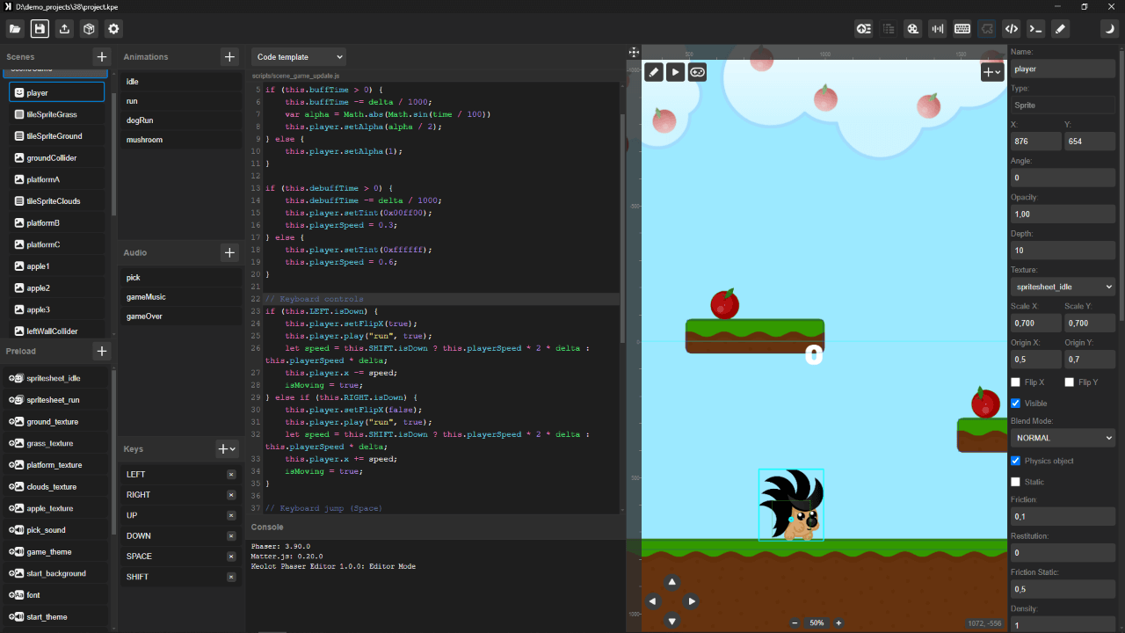Click the Opacity input field
Image resolution: width=1125 pixels, height=633 pixels.
[x=1063, y=214]
